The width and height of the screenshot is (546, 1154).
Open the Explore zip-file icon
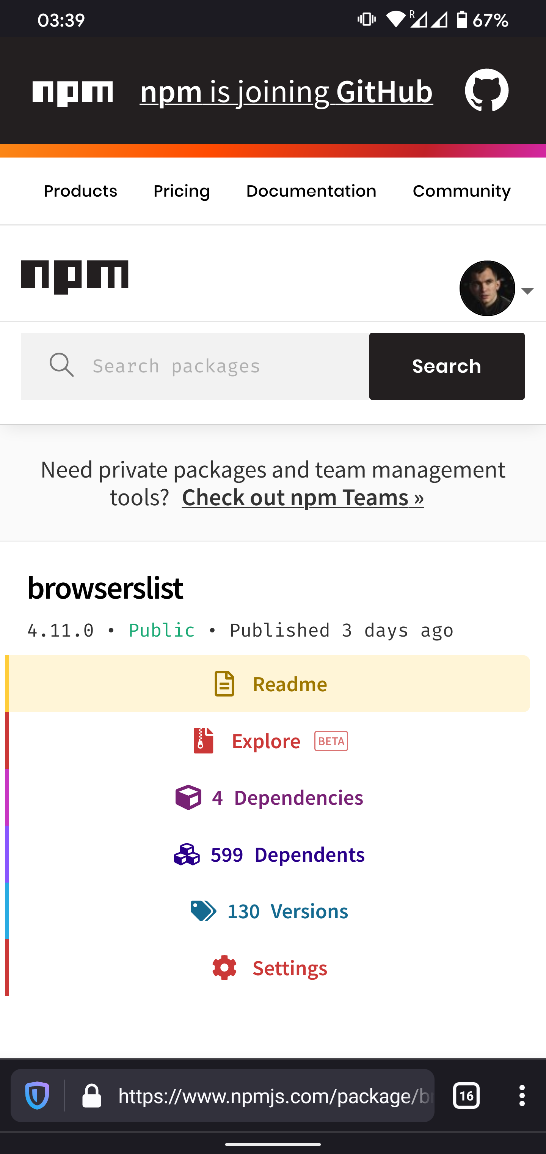(x=203, y=741)
